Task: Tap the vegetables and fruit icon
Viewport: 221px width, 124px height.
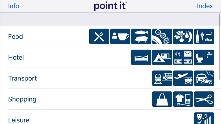Action: pyautogui.click(x=183, y=37)
